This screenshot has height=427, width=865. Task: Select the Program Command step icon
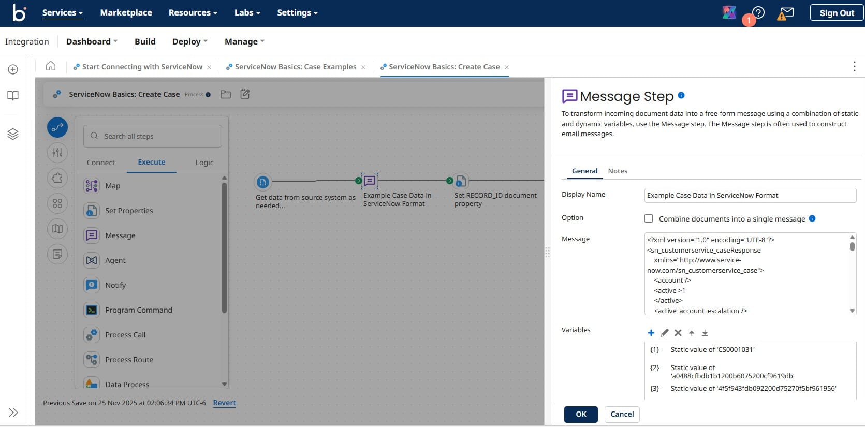[92, 310]
